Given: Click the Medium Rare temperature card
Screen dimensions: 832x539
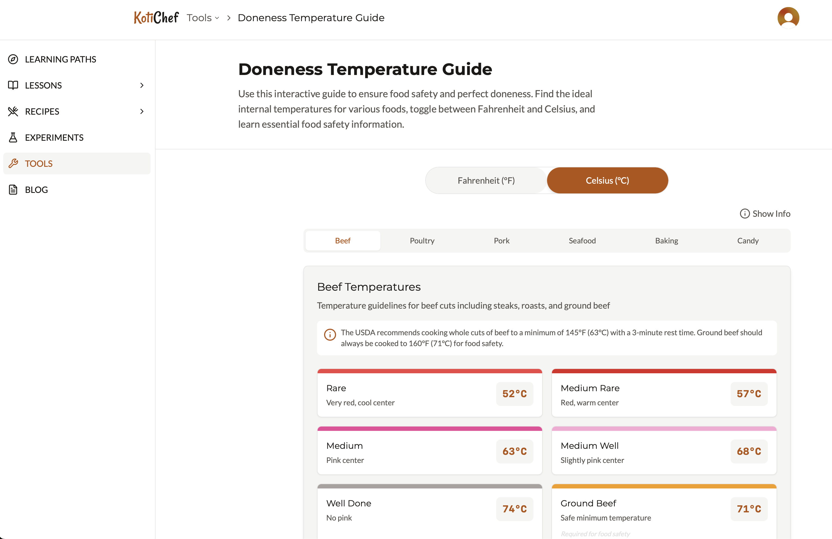Looking at the screenshot, I should point(664,393).
